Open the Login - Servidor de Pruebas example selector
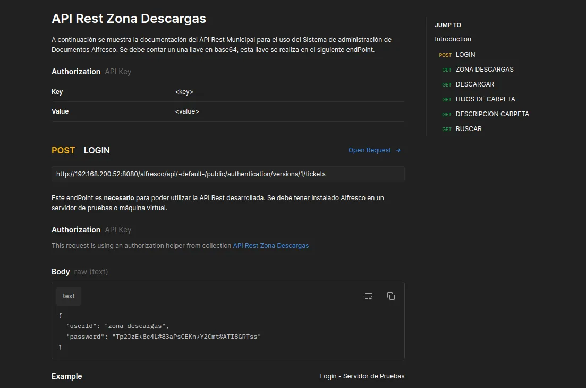The height and width of the screenshot is (388, 586). (x=362, y=376)
